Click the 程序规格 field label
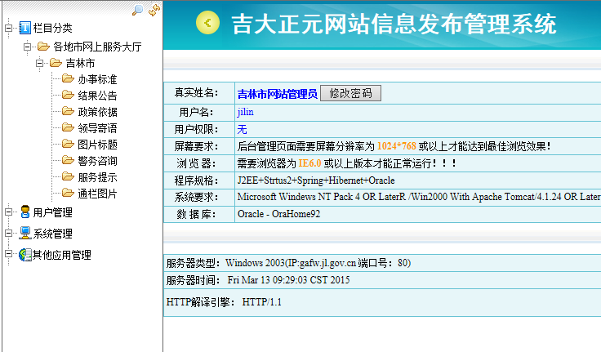 (x=196, y=180)
